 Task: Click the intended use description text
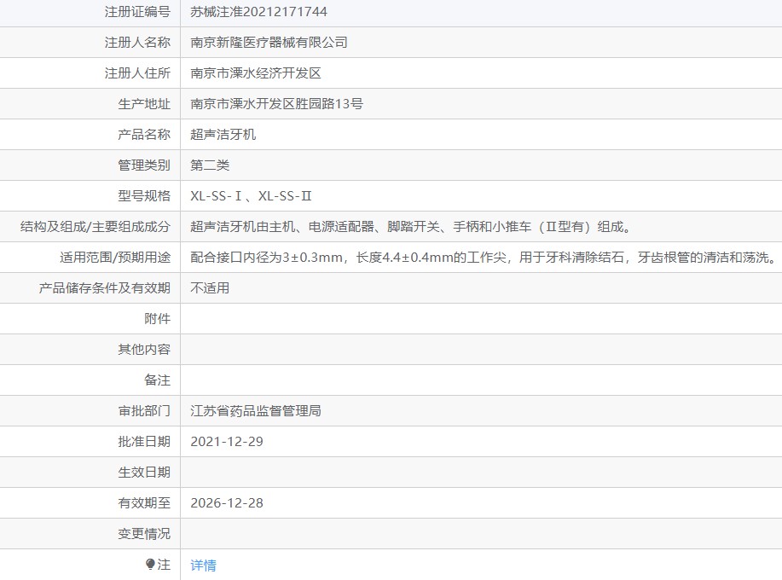click(x=484, y=258)
